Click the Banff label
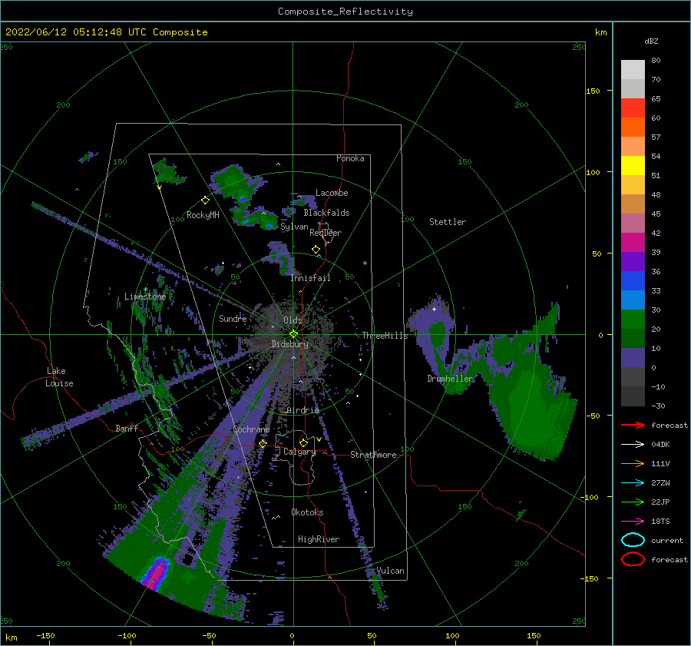Viewport: 691px width, 646px height. pos(127,428)
